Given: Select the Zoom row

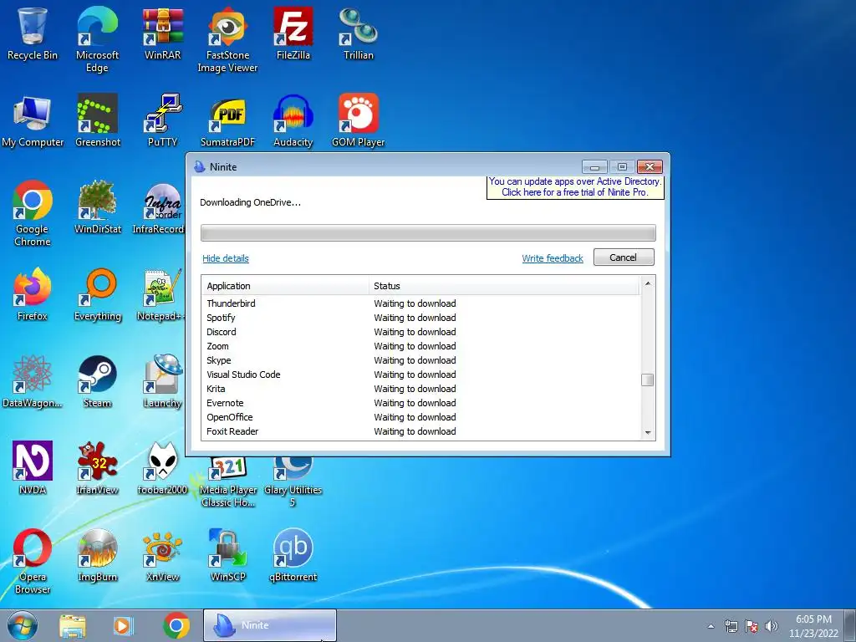Looking at the screenshot, I should 420,346.
